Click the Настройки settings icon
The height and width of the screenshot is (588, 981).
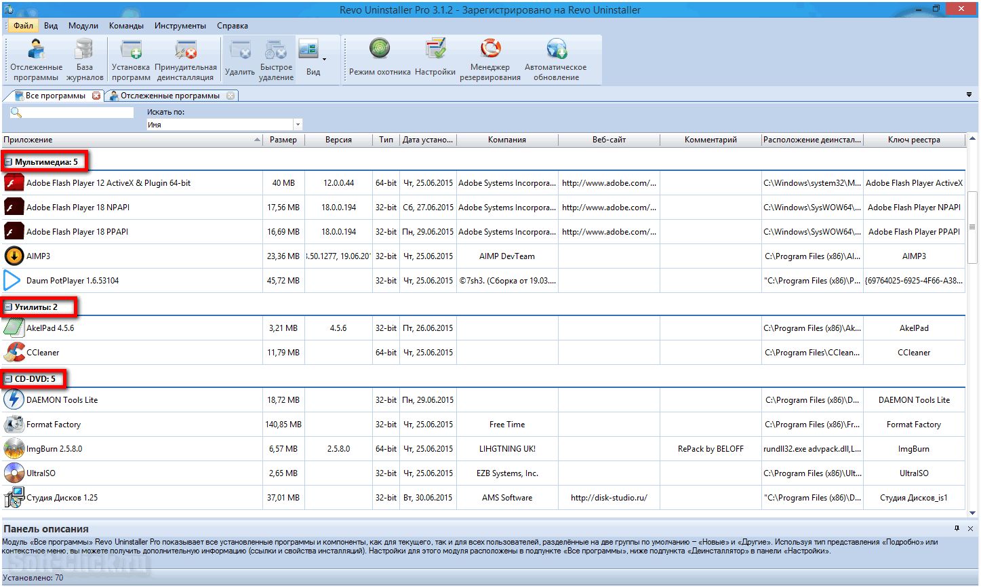435,58
